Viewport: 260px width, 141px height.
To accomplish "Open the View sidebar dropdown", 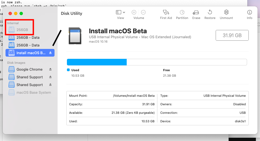I will pos(121,12).
